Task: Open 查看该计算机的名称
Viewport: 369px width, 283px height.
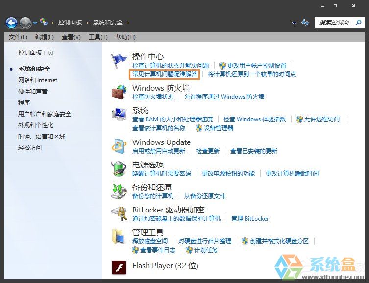Action: [159, 128]
